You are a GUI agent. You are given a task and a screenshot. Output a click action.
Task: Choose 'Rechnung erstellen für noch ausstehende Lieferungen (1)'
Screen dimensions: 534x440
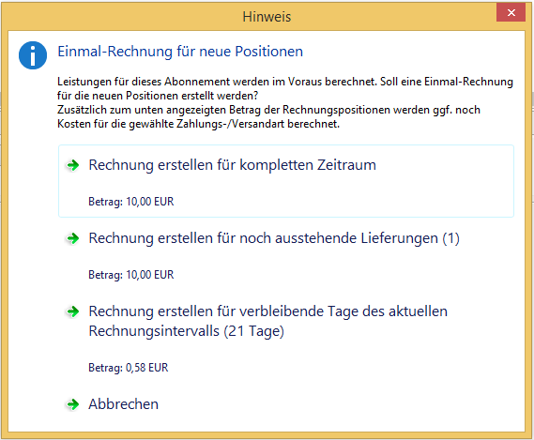point(286,254)
